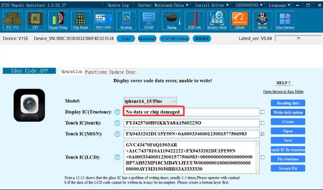
Task: Click the Fix truetone button
Action: (x=288, y=159)
